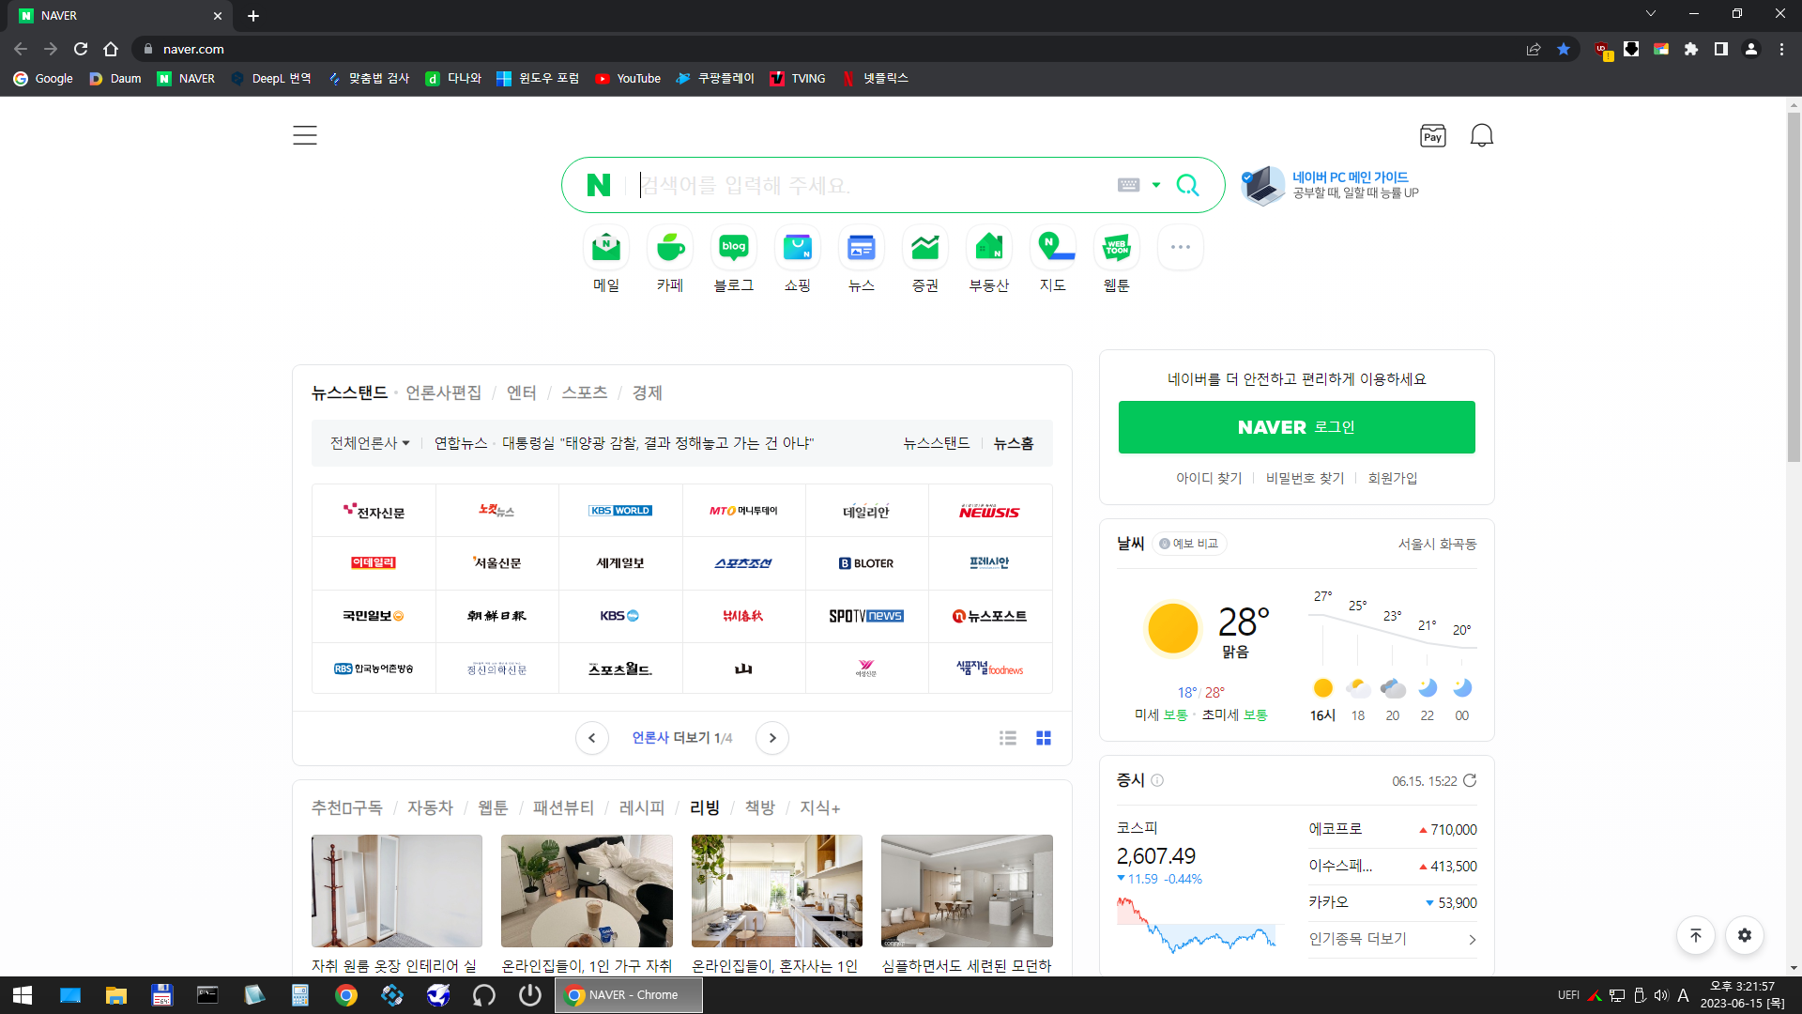This screenshot has width=1802, height=1014.
Task: Refresh the 증시 stock widget
Action: (1470, 780)
